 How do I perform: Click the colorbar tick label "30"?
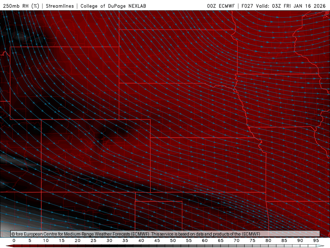coord(109,241)
